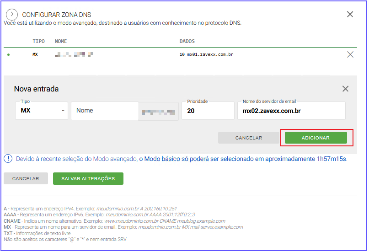The width and height of the screenshot is (369, 252).
Task: Select the 10 mx01.zavexx.com.br record data
Action: click(x=207, y=54)
